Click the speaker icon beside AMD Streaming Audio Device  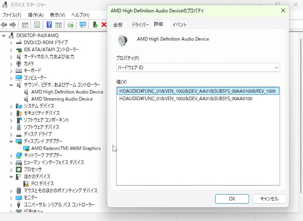(26, 99)
